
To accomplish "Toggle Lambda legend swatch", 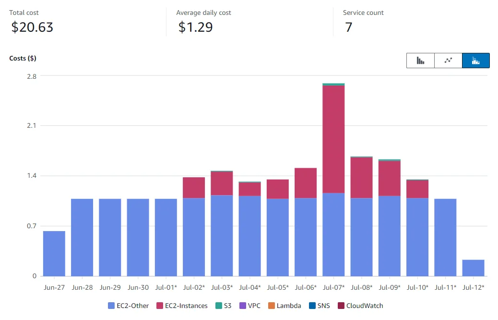I will point(272,306).
